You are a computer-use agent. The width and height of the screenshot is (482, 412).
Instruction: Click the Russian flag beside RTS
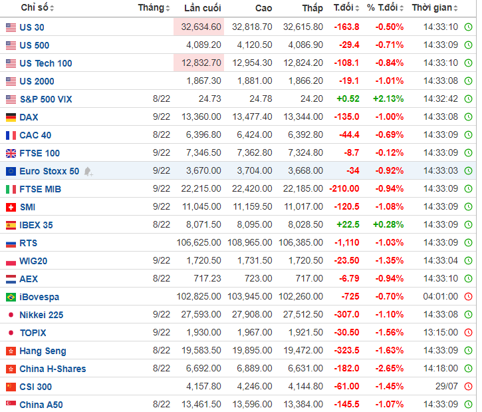(x=11, y=244)
